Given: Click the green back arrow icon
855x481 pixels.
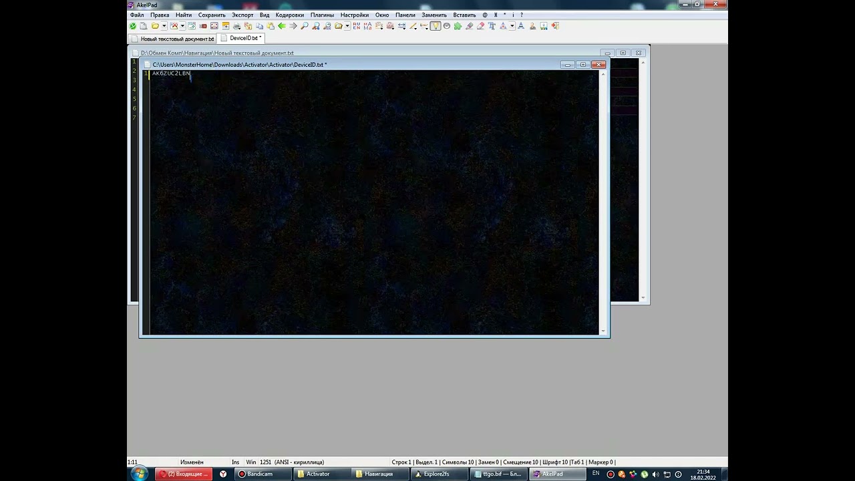Looking at the screenshot, I should click(282, 26).
